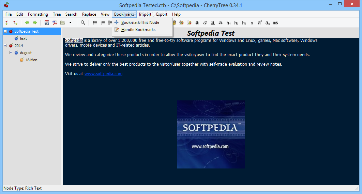Open the Edit menu
The width and height of the screenshot is (362, 194).
[20, 14]
